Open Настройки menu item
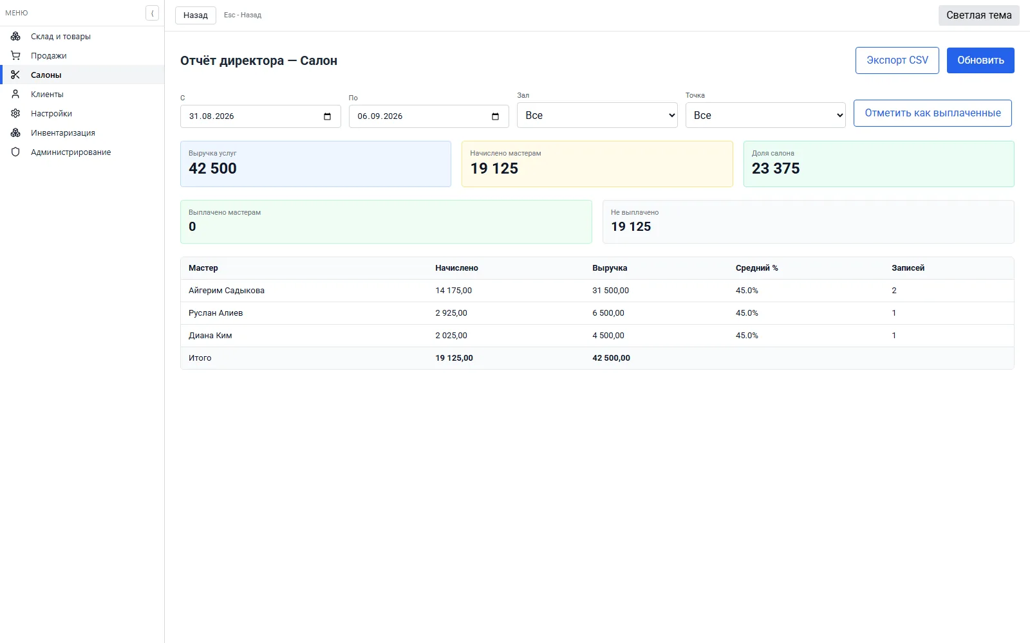Screen dimensions: 1030x643 [x=82, y=113]
